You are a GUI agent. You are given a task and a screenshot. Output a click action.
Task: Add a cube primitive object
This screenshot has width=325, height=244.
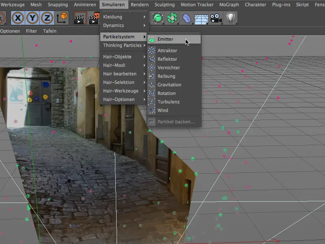[x=158, y=18]
